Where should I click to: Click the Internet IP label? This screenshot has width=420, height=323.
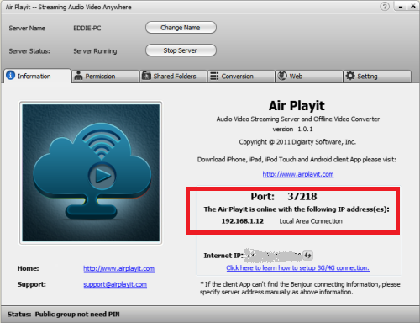point(223,256)
